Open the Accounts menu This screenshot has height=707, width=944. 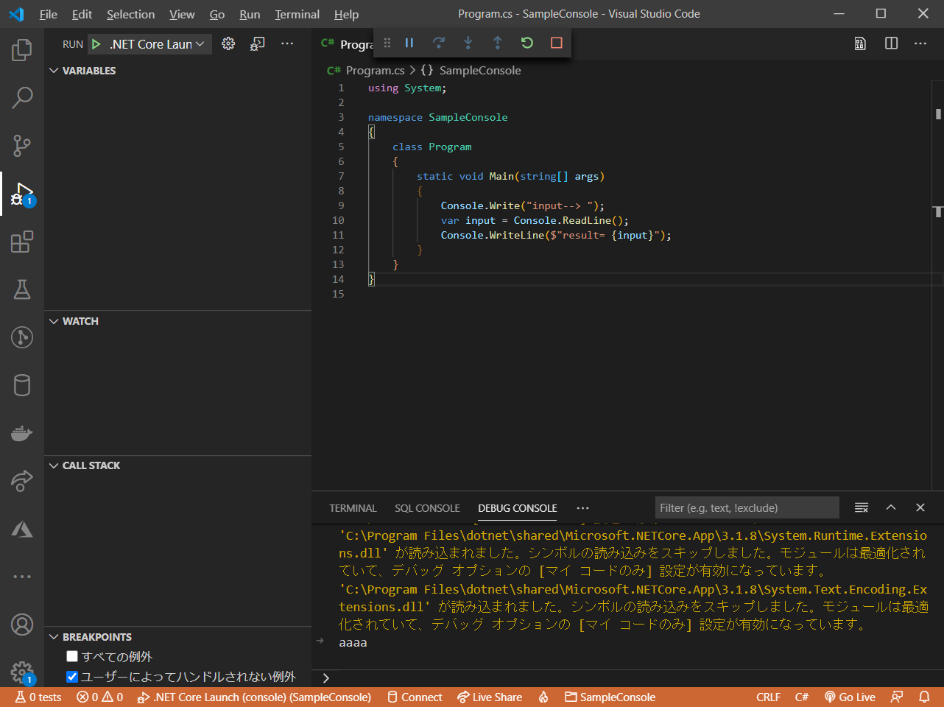pyautogui.click(x=22, y=625)
